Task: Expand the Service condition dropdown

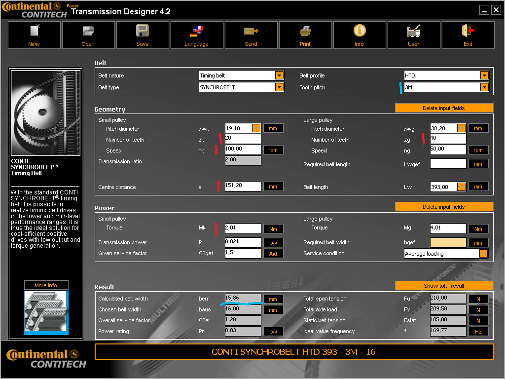Action: [x=483, y=254]
